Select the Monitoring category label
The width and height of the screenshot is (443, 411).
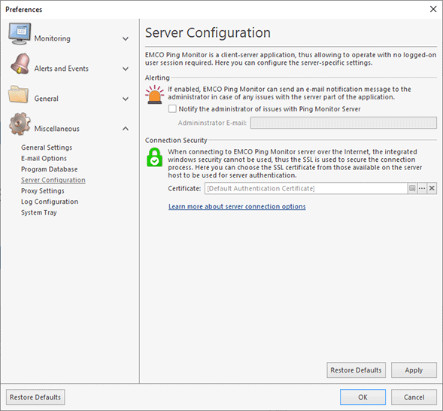(52, 38)
